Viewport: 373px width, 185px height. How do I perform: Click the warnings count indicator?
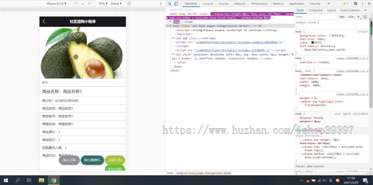[346, 4]
